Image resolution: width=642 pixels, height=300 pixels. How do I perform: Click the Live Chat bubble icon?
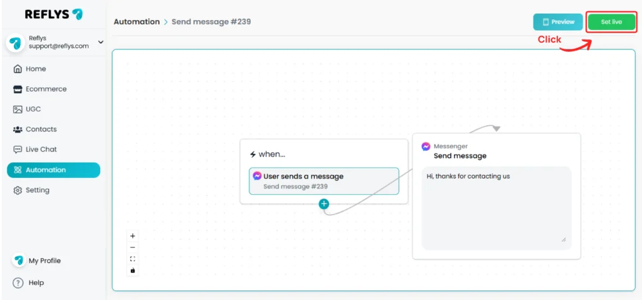pyautogui.click(x=18, y=150)
